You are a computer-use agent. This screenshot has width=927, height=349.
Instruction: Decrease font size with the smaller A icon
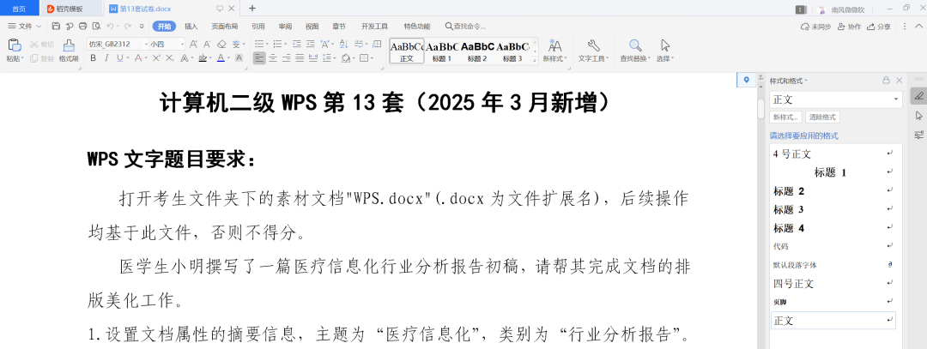click(x=208, y=45)
